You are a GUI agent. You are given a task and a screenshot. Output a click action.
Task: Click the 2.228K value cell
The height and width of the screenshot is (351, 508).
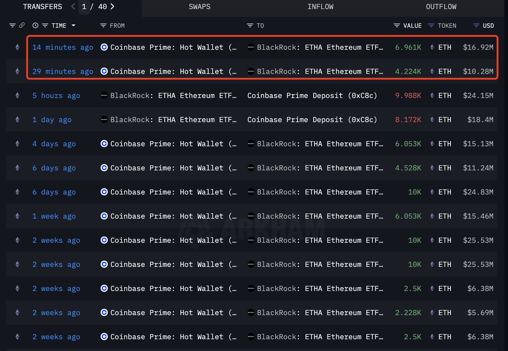pos(408,313)
